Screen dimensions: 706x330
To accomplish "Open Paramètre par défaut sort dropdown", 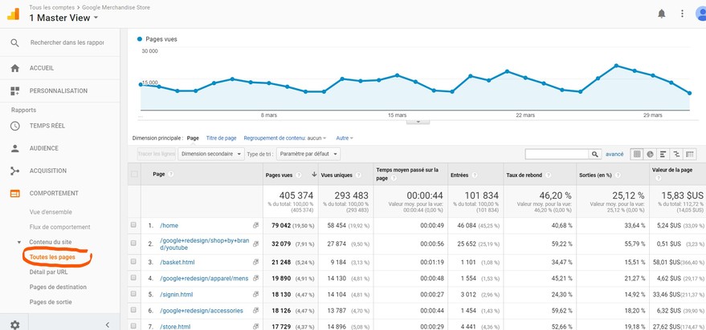I will 308,154.
